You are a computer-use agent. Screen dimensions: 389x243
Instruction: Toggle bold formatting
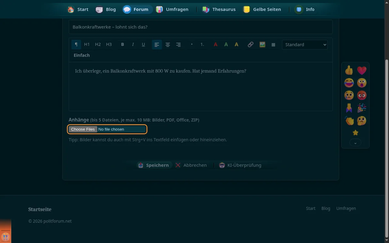pos(122,44)
